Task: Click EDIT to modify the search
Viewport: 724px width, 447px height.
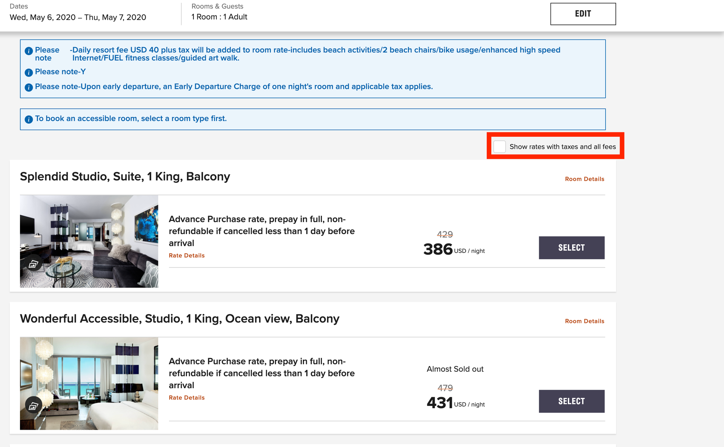Action: tap(583, 14)
